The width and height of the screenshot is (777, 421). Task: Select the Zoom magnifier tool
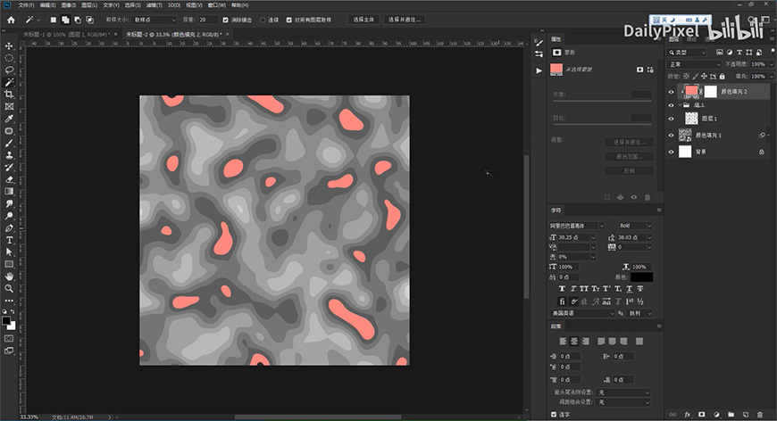pyautogui.click(x=9, y=288)
